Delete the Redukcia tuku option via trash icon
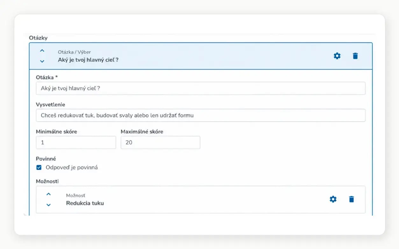 pos(351,199)
